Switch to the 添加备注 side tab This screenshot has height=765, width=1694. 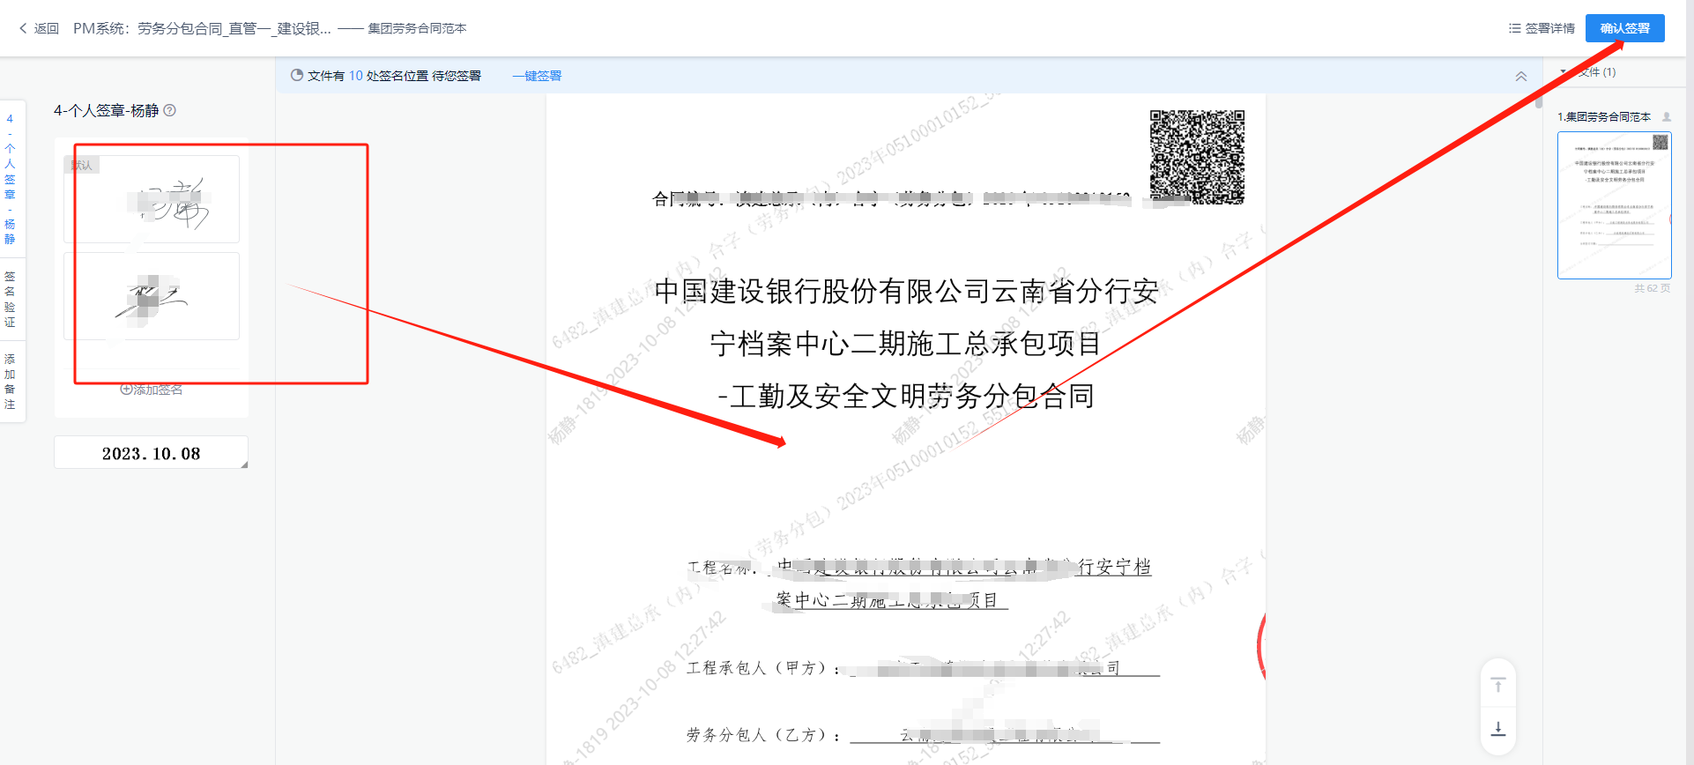tap(10, 382)
